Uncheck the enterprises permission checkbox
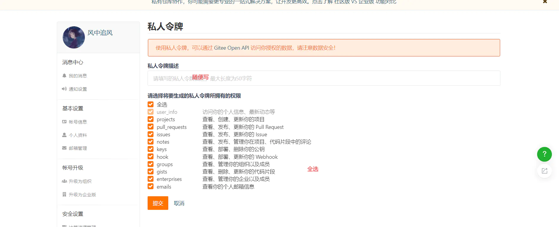The width and height of the screenshot is (559, 227). (x=151, y=179)
